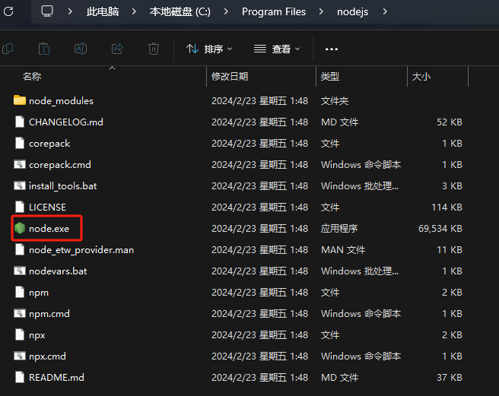
Task: Click the refresh icon in address bar
Action: pos(8,11)
